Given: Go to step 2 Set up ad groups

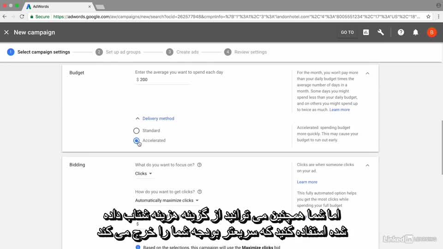Looking at the screenshot, I should click(118, 52).
